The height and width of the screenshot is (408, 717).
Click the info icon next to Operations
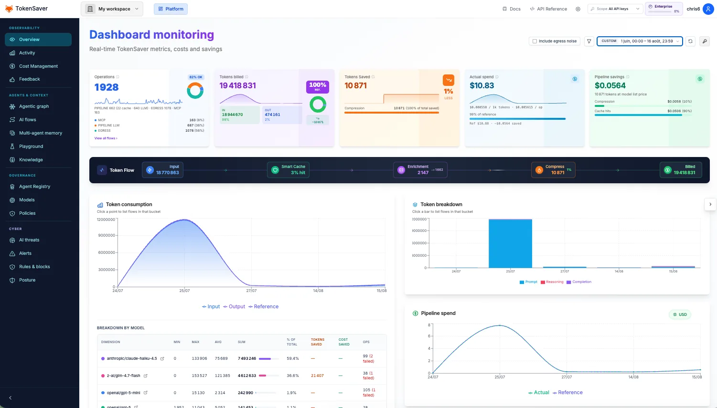click(x=118, y=77)
